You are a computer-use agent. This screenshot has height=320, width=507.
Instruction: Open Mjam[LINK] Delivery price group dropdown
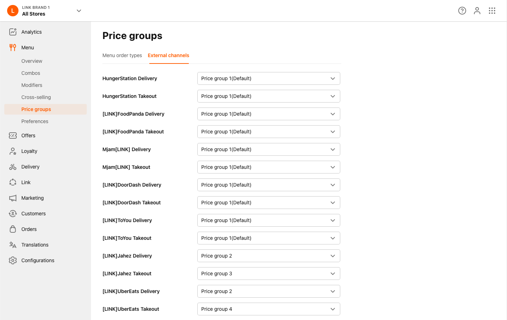coord(269,149)
